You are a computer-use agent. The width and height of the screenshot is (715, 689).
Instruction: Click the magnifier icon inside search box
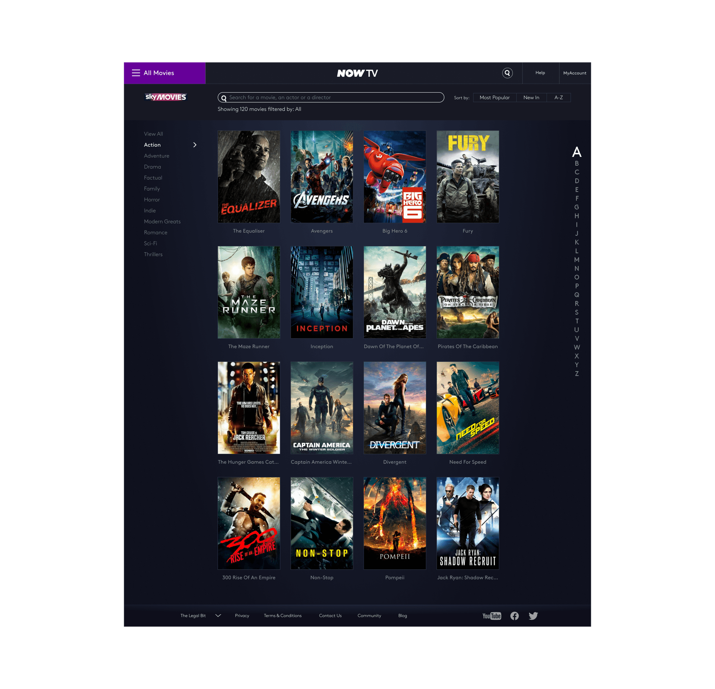[x=224, y=98]
